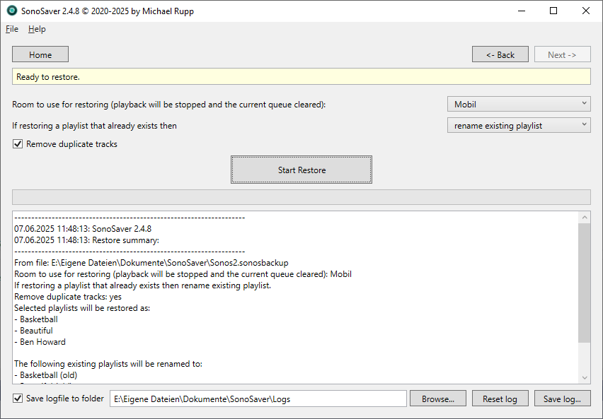Click the scrollbar up arrow of the log
Screen dimensions: 603x419
pos(585,216)
